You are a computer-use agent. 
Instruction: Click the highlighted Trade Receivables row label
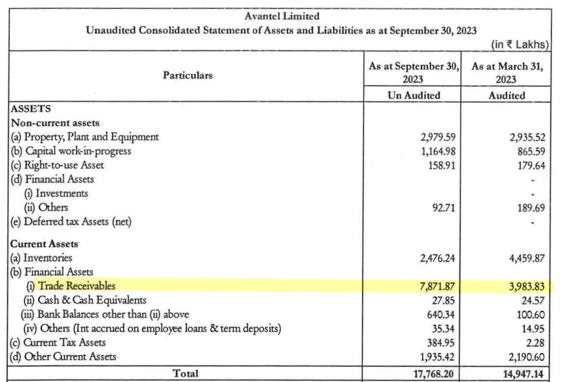[x=77, y=285]
